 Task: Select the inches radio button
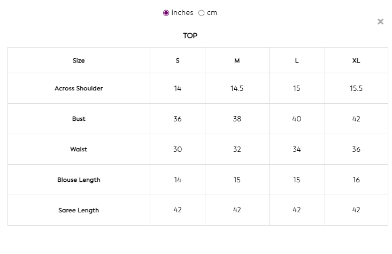[166, 13]
